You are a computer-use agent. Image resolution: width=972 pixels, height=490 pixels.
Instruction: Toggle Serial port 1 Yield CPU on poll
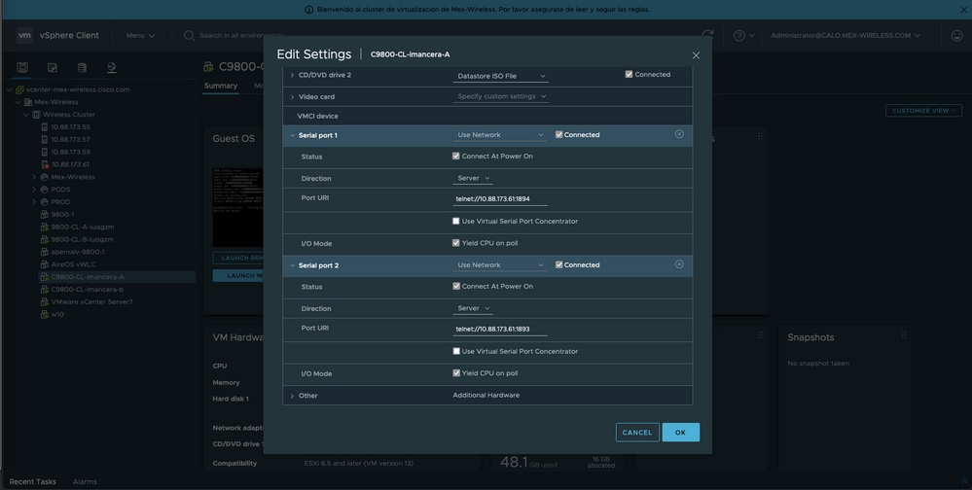click(x=456, y=243)
